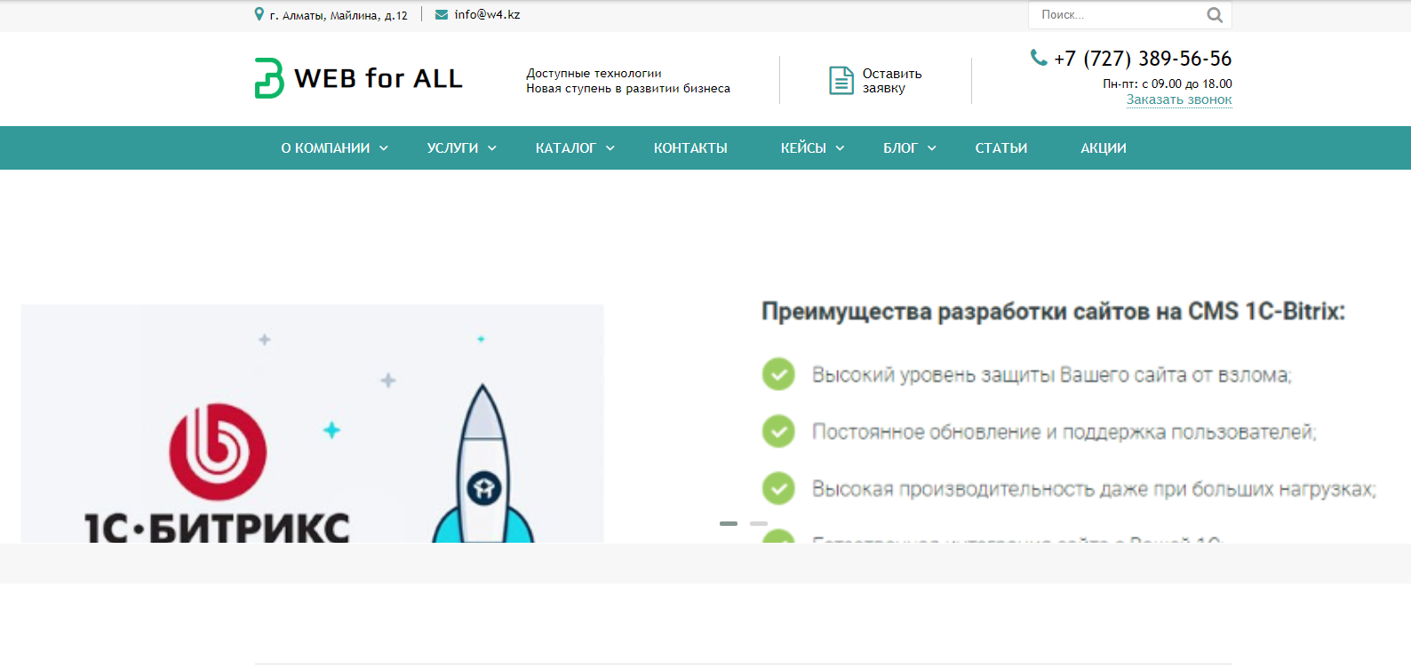This screenshot has height=668, width=1411.
Task: Open the УСЛУГИ menu item
Action: [452, 148]
